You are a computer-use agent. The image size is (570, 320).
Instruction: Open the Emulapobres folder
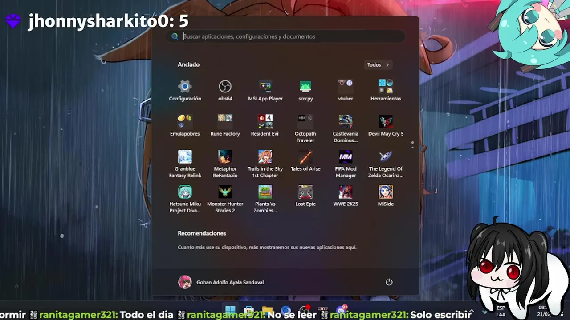click(x=185, y=126)
